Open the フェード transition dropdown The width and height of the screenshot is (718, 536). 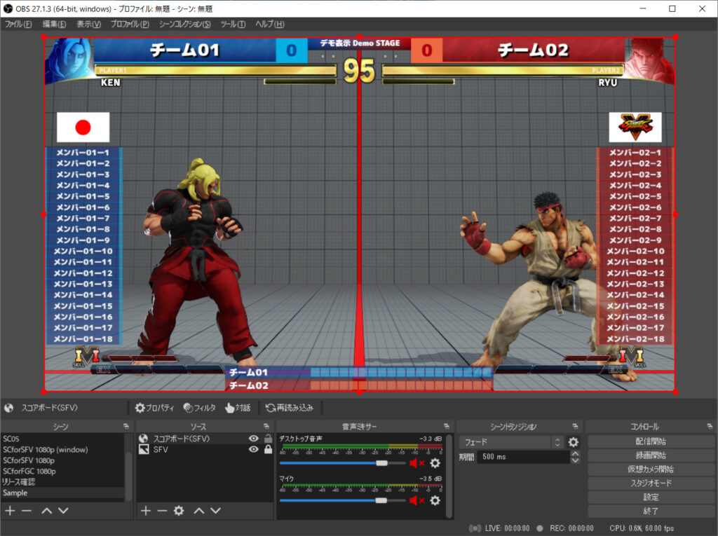tap(511, 441)
